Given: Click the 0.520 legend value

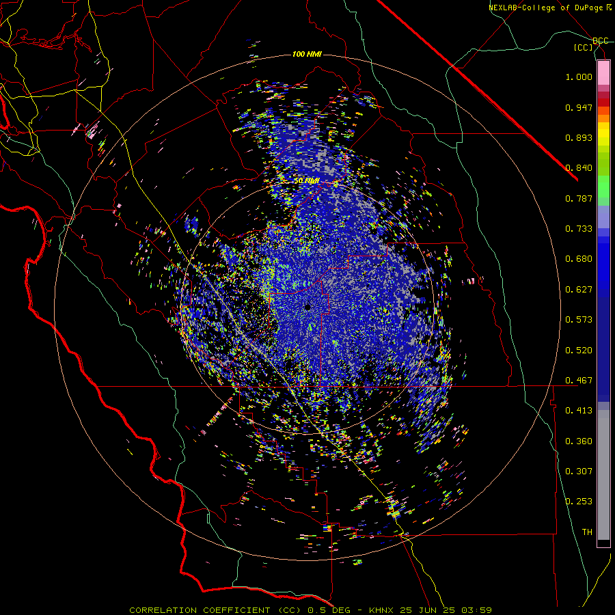Looking at the screenshot, I should click(x=579, y=351).
